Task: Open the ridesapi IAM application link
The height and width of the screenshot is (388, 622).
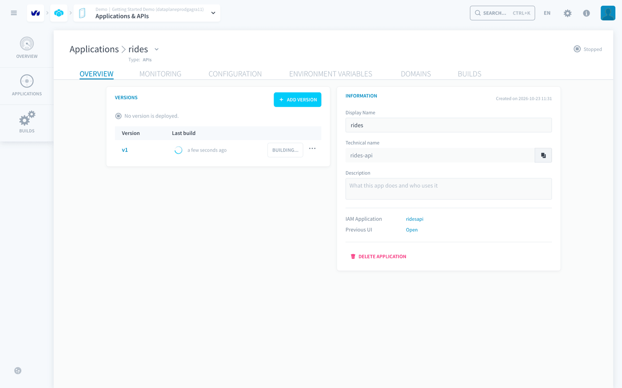Action: tap(415, 219)
